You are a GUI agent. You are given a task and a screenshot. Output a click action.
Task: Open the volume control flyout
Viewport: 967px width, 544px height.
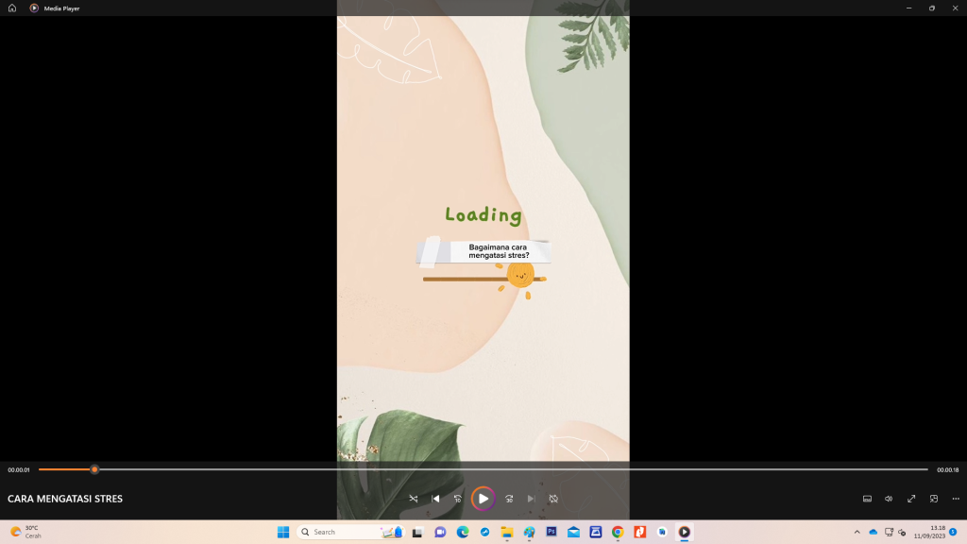[x=889, y=499]
